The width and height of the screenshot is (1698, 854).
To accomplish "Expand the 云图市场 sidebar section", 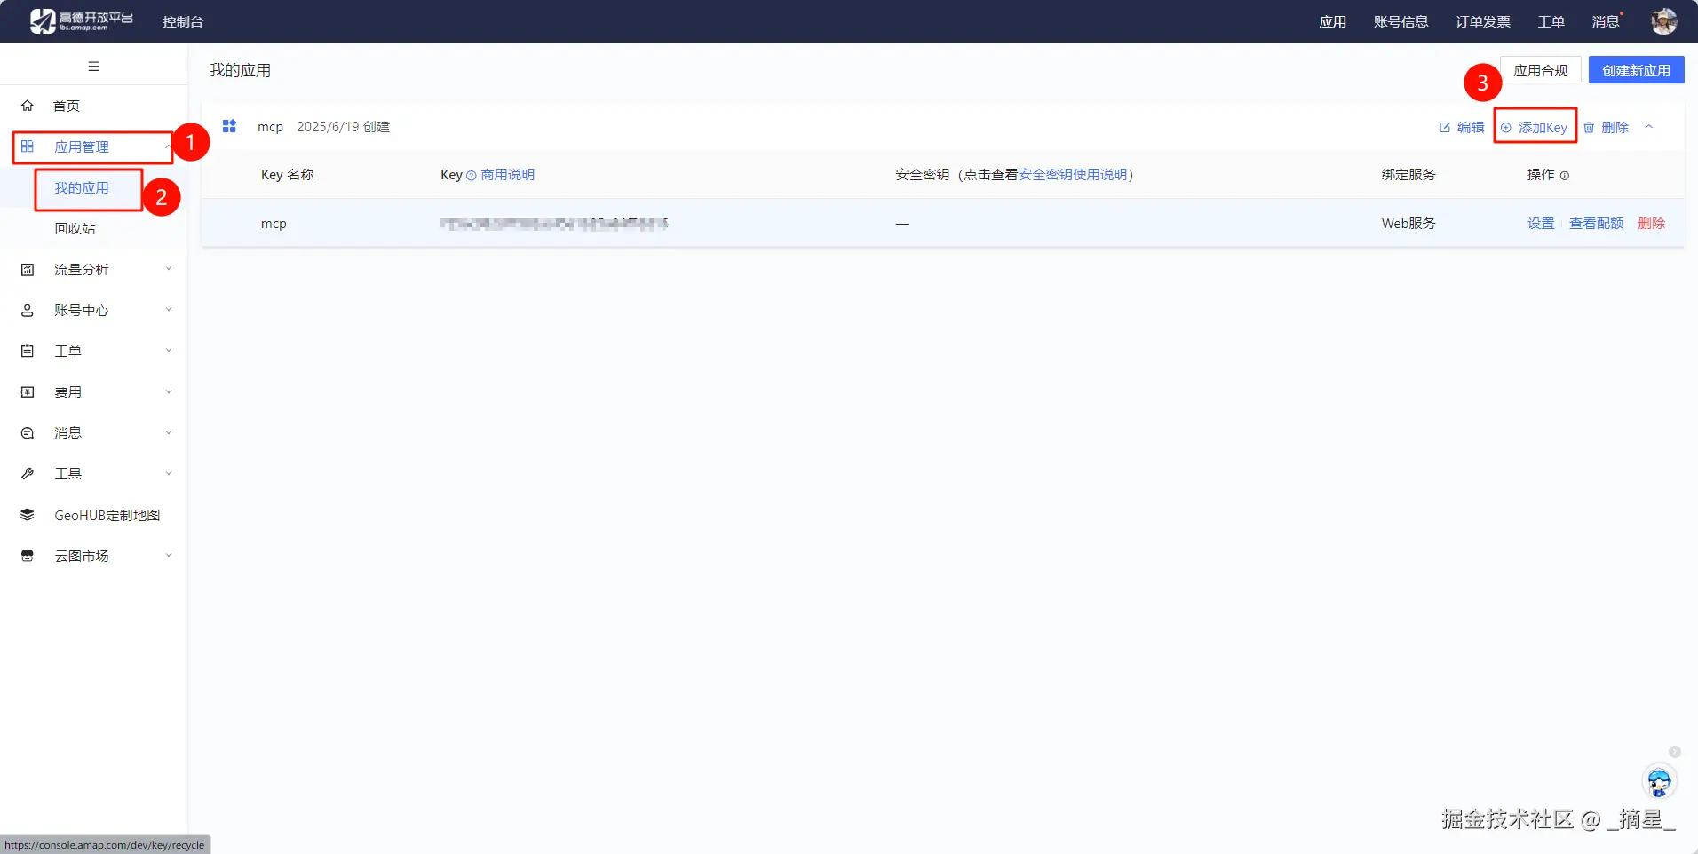I will (94, 556).
